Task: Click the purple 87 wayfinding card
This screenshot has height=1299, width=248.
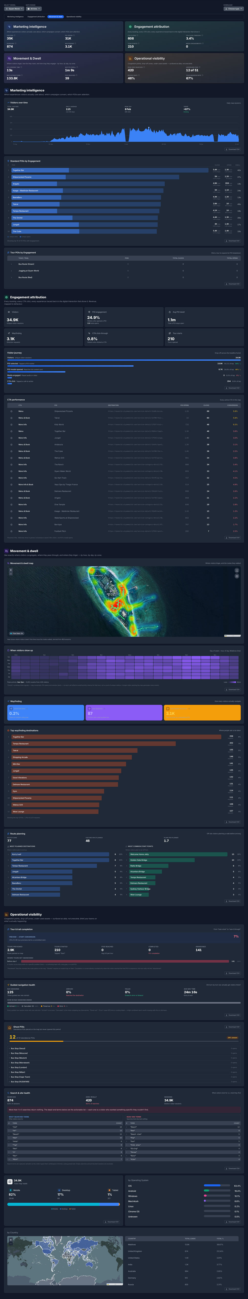Action: [x=124, y=713]
